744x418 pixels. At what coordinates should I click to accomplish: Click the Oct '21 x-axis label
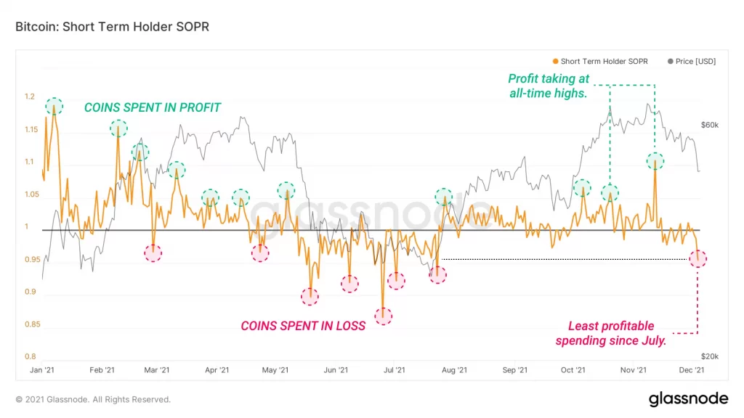573,369
